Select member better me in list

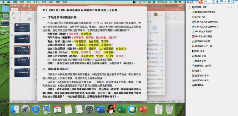coord(200,17)
